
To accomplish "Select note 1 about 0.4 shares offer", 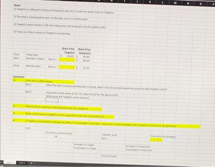I will click(64, 11).
